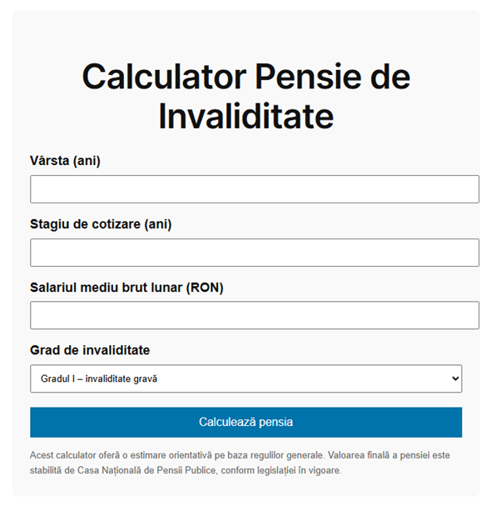Viewport: 501px width, 511px height.
Task: Click the right end of the salary field
Action: pos(470,315)
